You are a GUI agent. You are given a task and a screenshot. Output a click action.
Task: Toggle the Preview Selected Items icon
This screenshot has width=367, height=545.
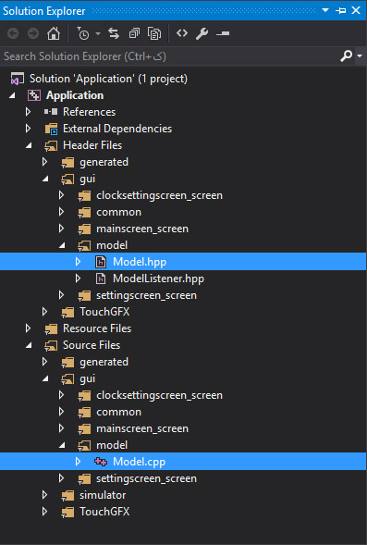pos(223,33)
